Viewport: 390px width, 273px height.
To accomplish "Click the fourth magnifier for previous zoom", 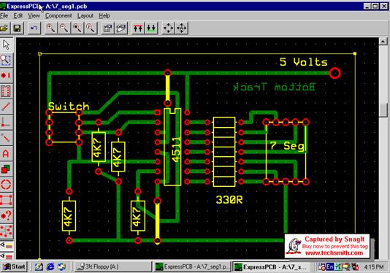I will click(x=91, y=28).
